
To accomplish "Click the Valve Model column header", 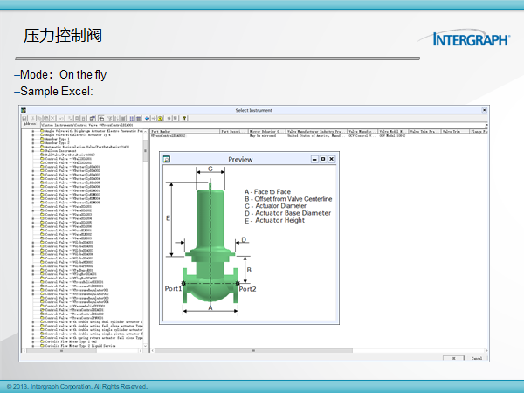I will coord(393,131).
